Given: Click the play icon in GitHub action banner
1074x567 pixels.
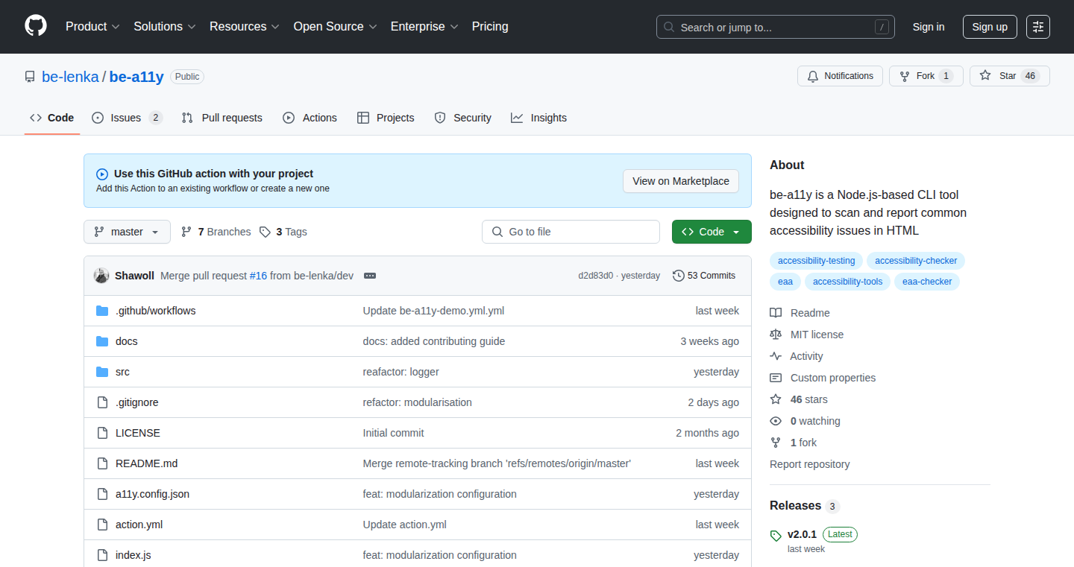Looking at the screenshot, I should 102,174.
